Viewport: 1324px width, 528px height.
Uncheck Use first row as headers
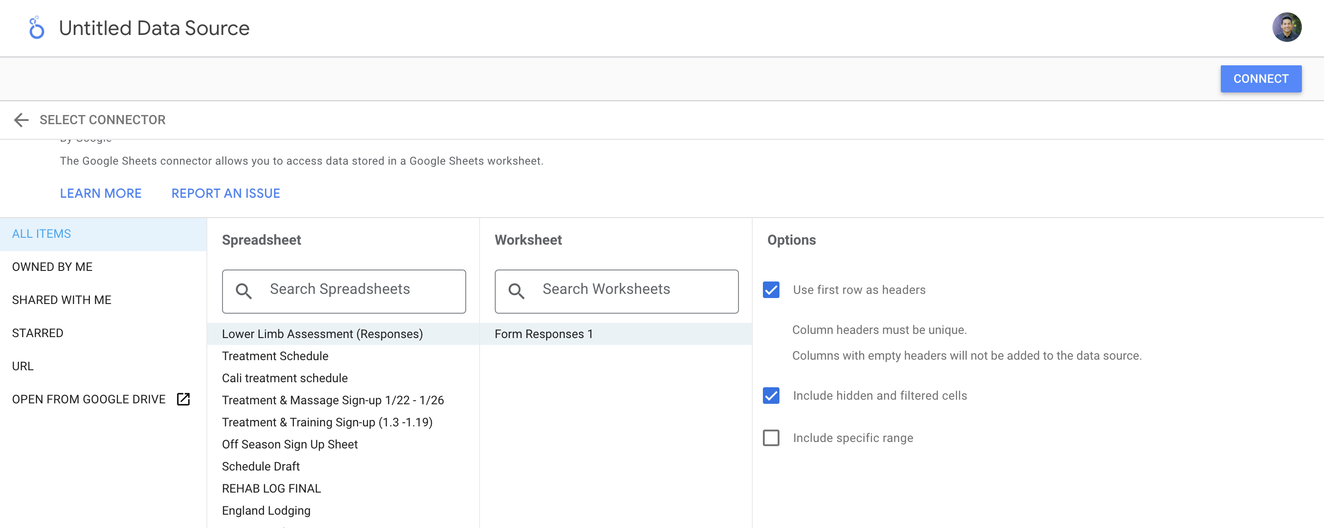(771, 290)
